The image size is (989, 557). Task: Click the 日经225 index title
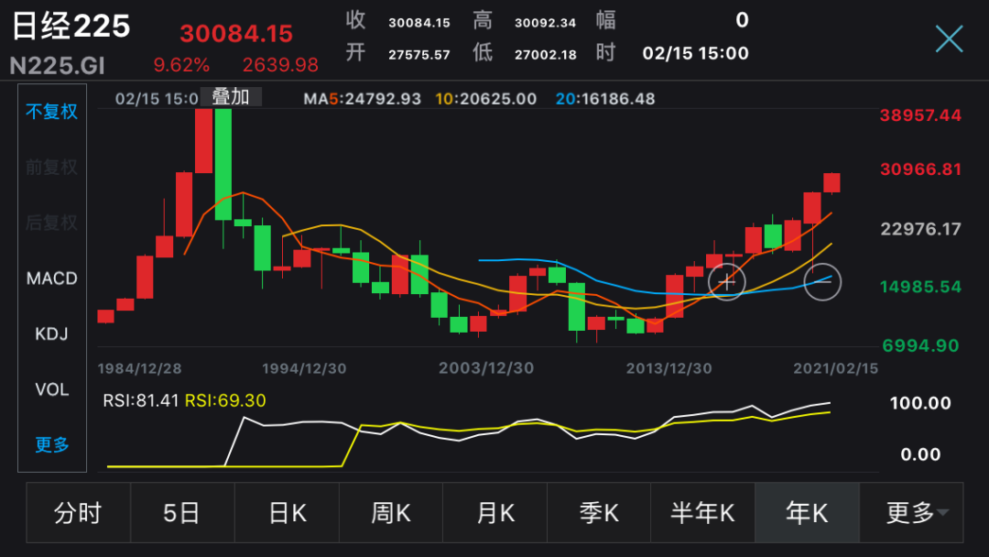pyautogui.click(x=71, y=27)
